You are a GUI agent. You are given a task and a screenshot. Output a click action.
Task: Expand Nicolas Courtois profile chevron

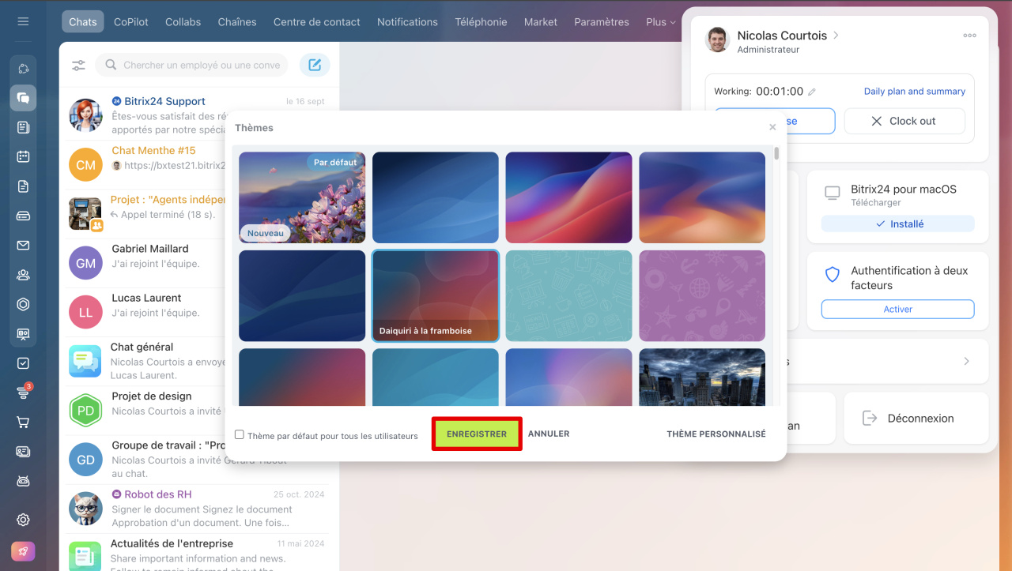(836, 36)
